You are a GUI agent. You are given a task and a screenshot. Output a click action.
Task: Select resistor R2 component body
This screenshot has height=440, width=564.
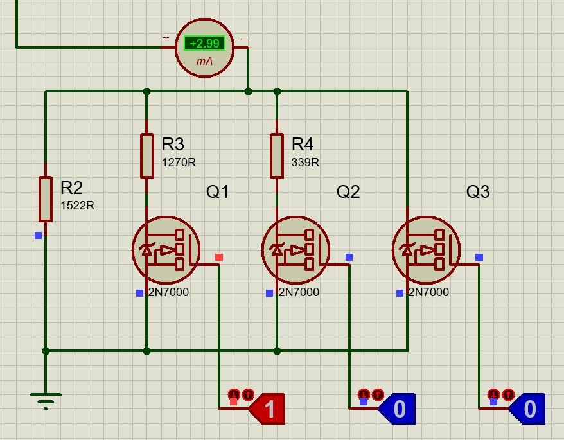click(x=46, y=199)
